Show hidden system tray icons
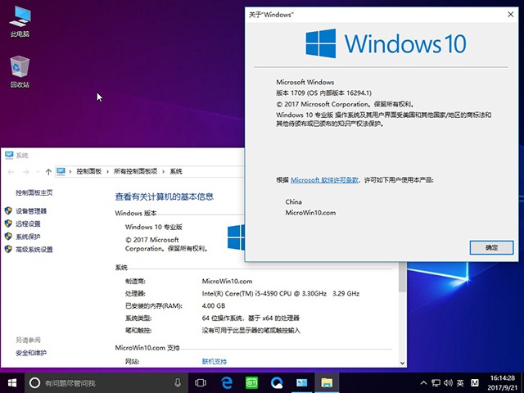Viewport: 524px width, 393px height. [423, 382]
